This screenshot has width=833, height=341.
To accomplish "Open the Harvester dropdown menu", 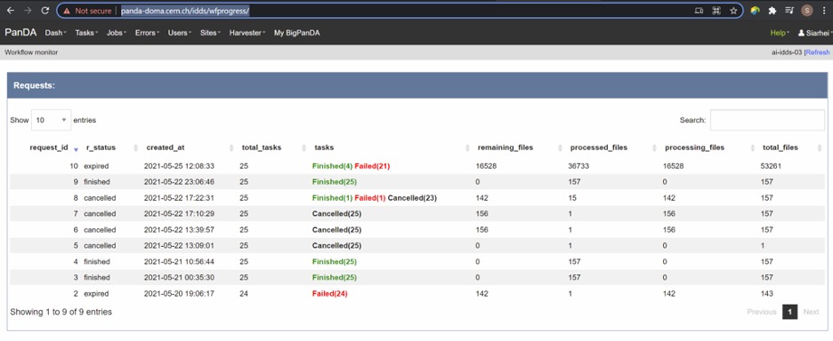I will tap(247, 33).
